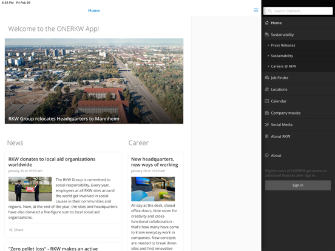Click the Mannheim aerial banner image
335x251 pixels.
click(x=94, y=81)
